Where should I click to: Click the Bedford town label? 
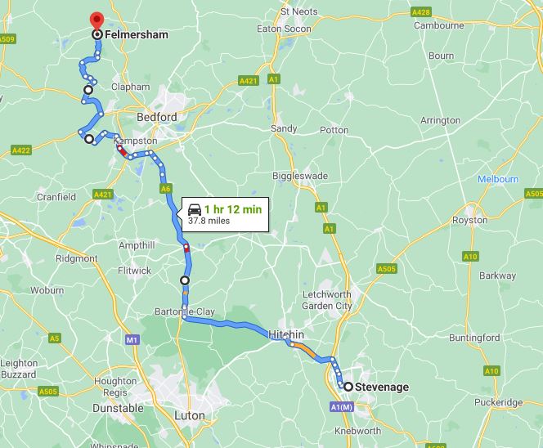click(x=156, y=118)
